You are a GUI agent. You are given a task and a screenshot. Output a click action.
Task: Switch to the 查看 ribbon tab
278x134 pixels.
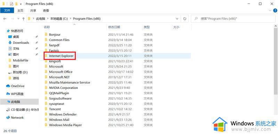pos(46,10)
